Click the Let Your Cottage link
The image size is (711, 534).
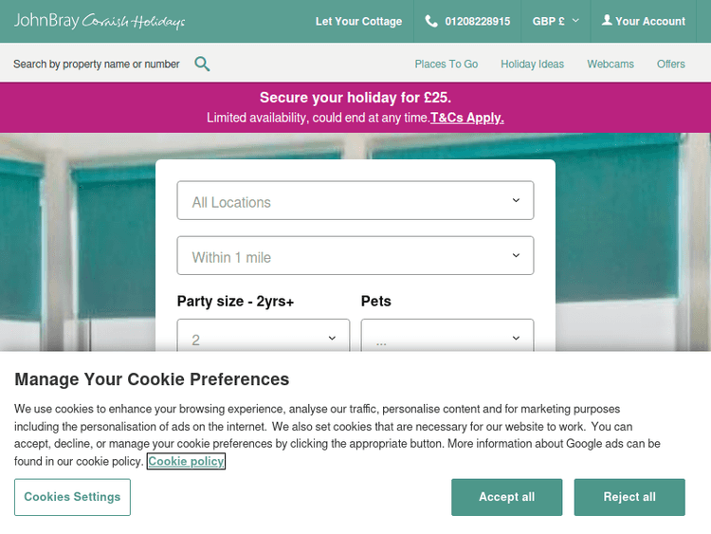[358, 21]
